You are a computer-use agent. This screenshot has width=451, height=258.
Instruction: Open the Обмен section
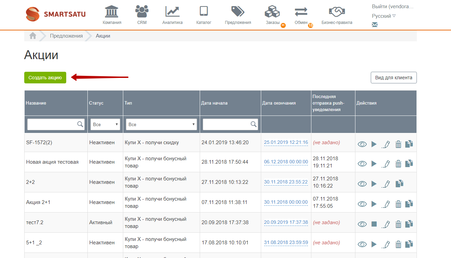pos(301,15)
